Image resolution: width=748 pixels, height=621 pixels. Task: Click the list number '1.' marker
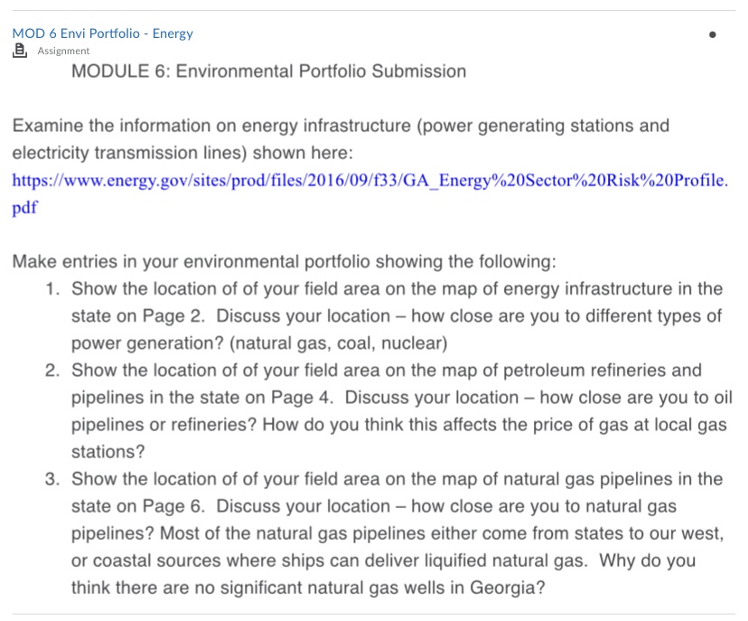[52, 289]
